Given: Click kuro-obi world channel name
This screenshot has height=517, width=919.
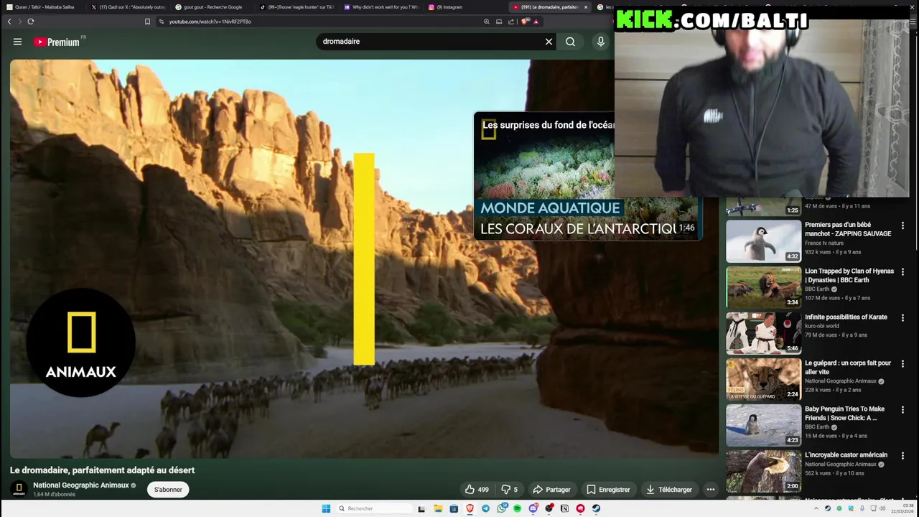Looking at the screenshot, I should coord(822,326).
